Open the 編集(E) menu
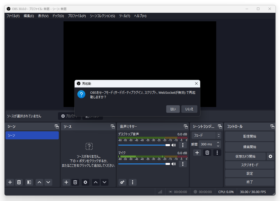The width and height of the screenshot is (280, 201). tap(29, 16)
